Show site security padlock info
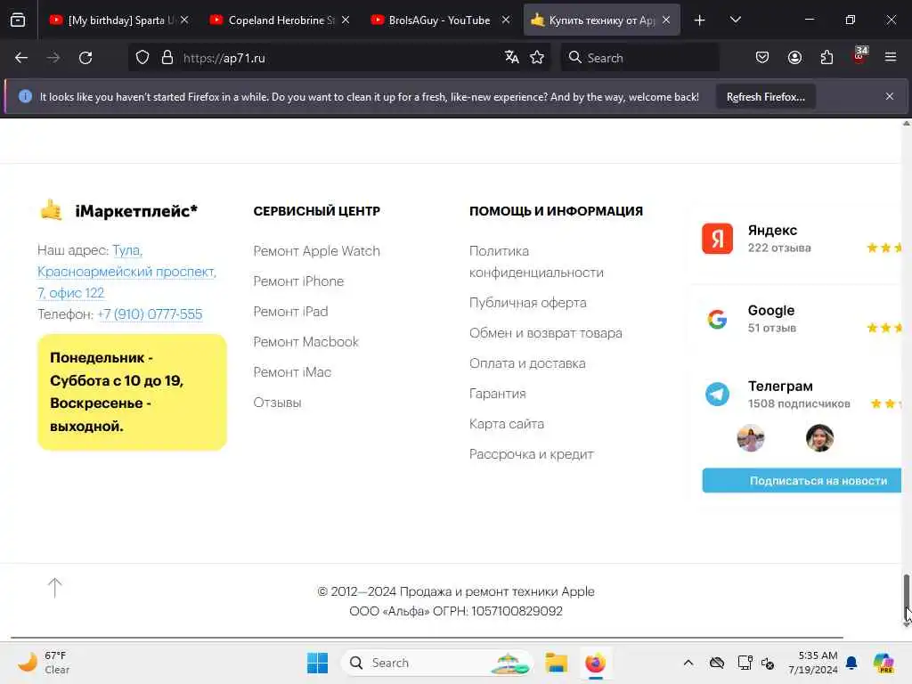 (x=167, y=58)
